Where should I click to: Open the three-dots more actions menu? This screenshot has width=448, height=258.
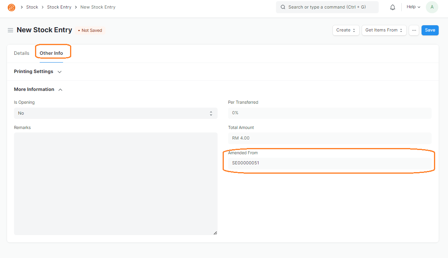[414, 30]
